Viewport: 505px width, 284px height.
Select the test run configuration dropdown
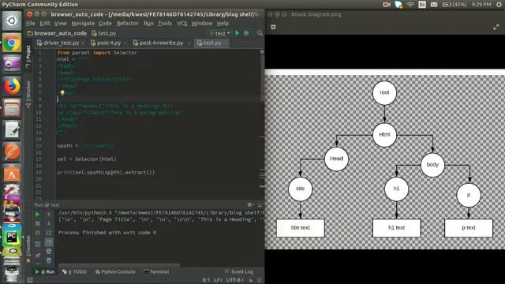[x=219, y=33]
